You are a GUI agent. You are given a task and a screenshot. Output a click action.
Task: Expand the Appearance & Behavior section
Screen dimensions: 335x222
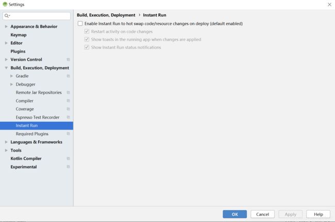coord(6,26)
